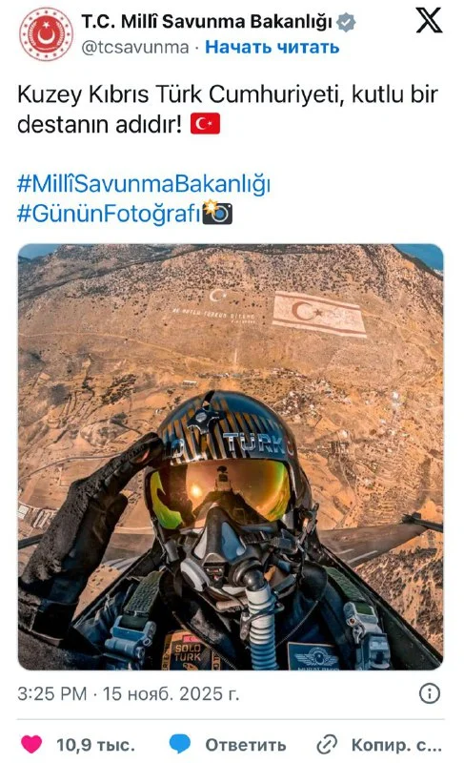
Task: Click the Ministry's emblem profile avatar
Action: click(x=46, y=34)
